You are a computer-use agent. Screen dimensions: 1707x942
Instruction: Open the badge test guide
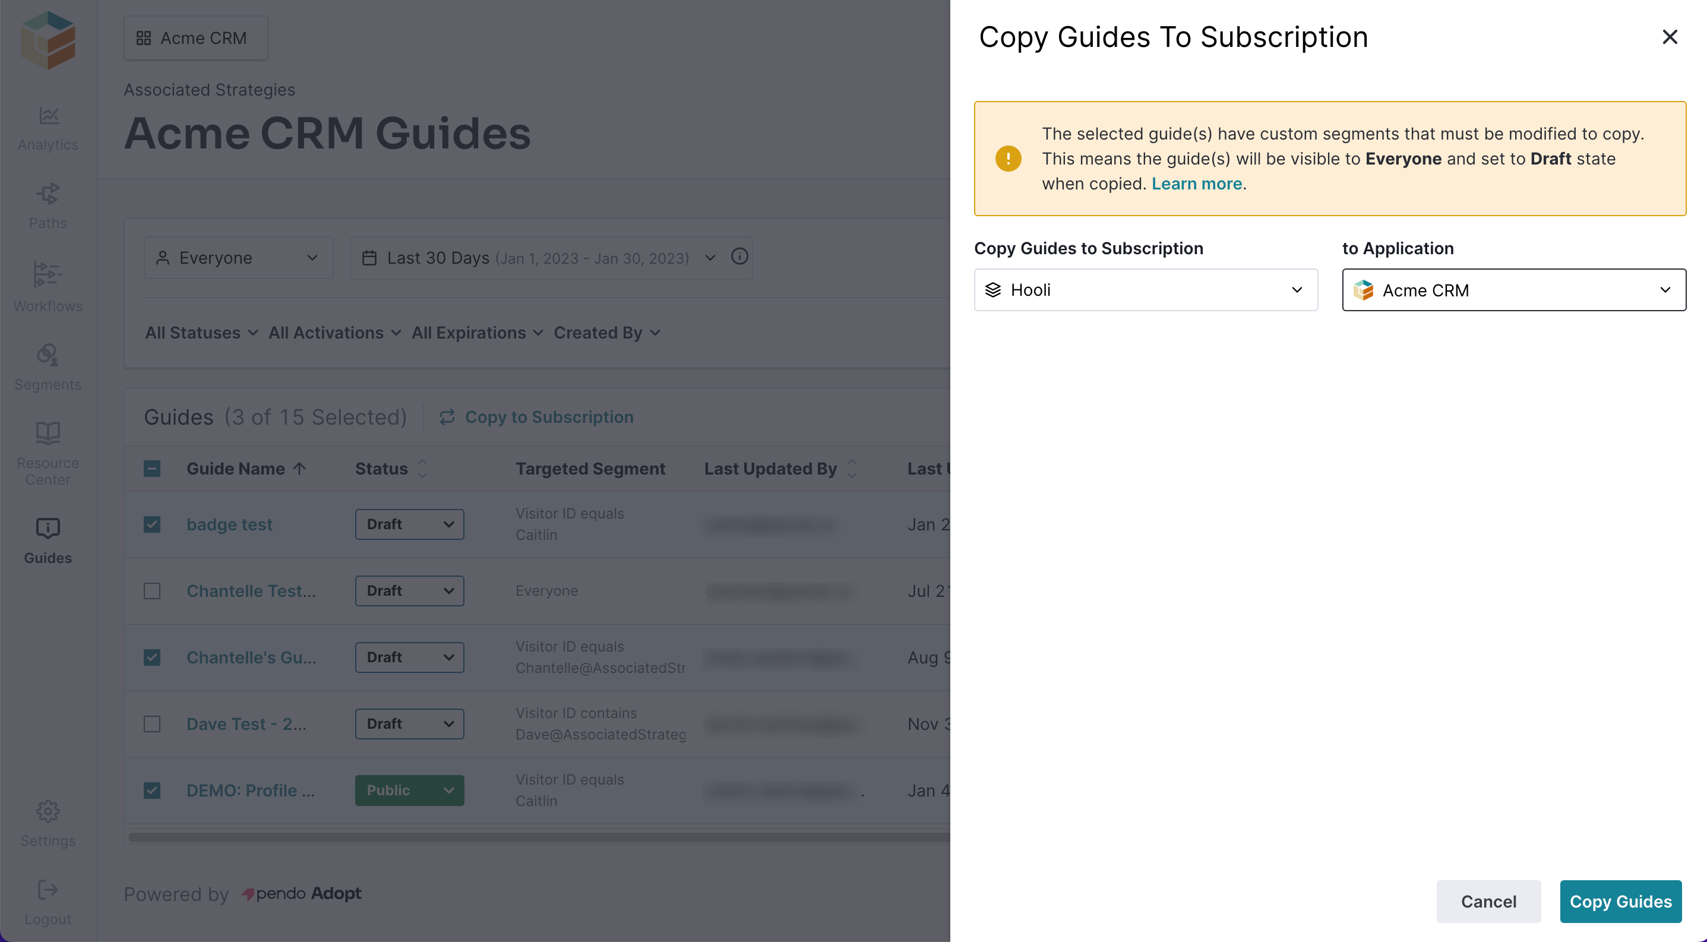pos(229,524)
